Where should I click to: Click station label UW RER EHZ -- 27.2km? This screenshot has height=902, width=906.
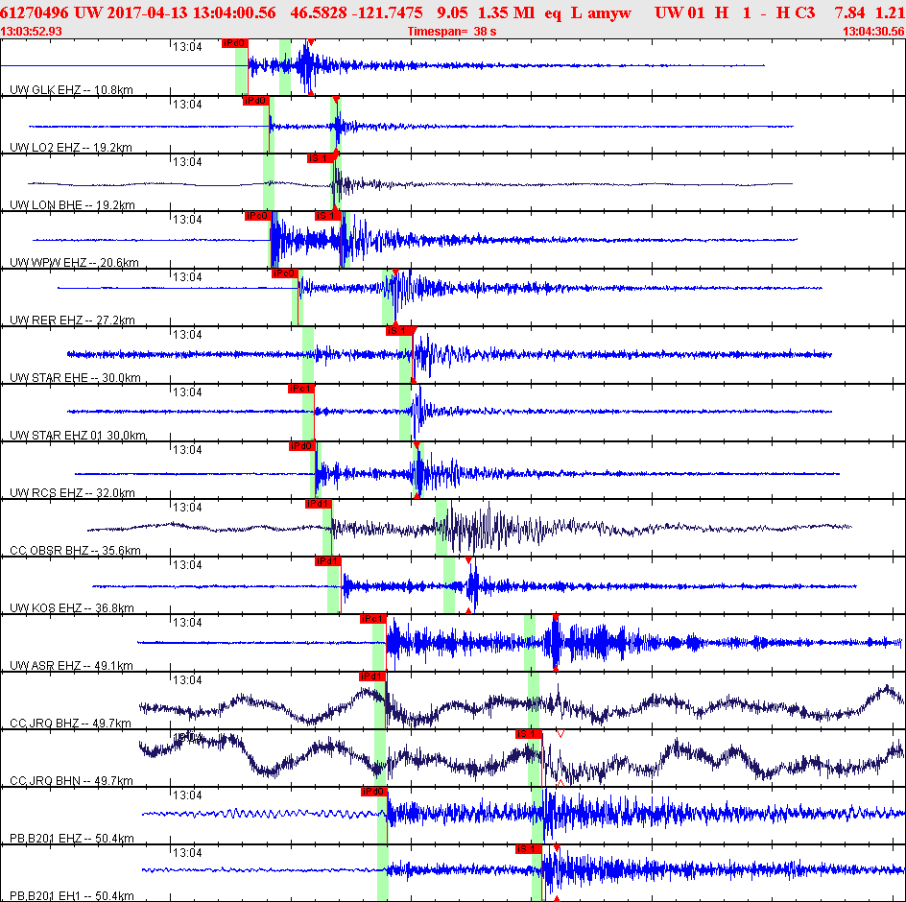tap(72, 320)
